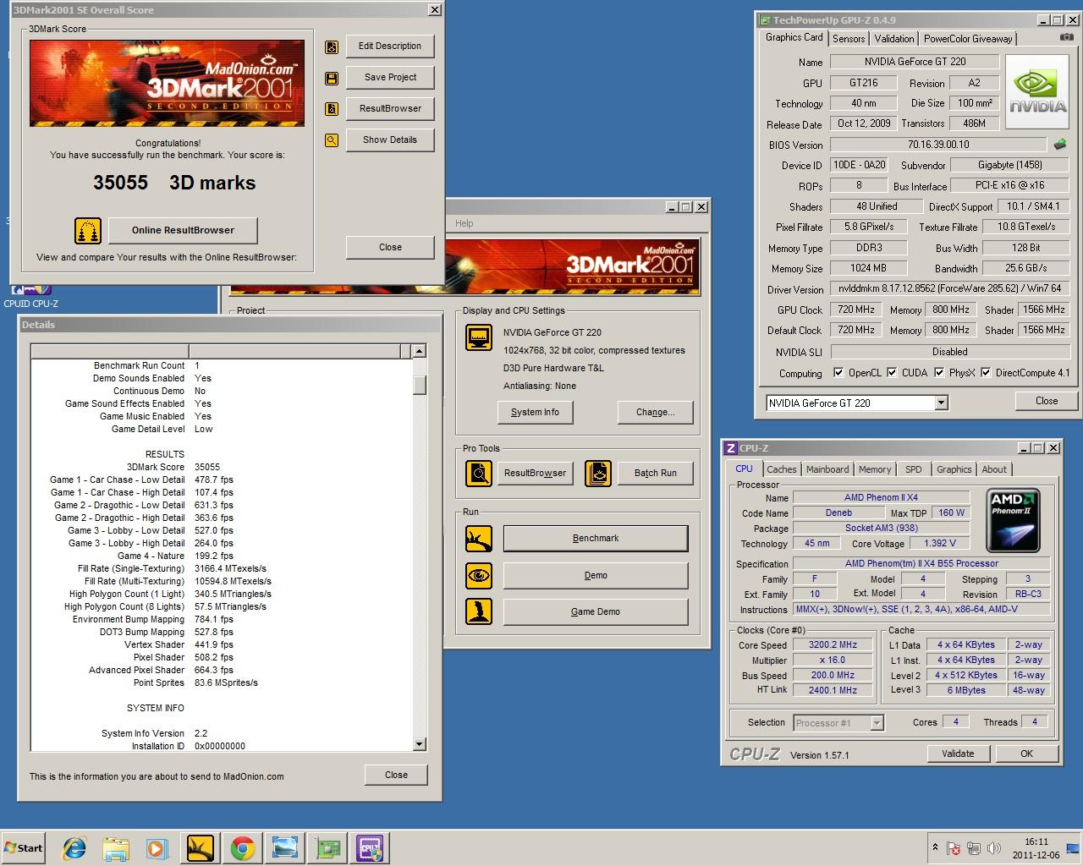Toggle the CUDA checkbox
Viewport: 1083px width, 866px height.
[892, 372]
